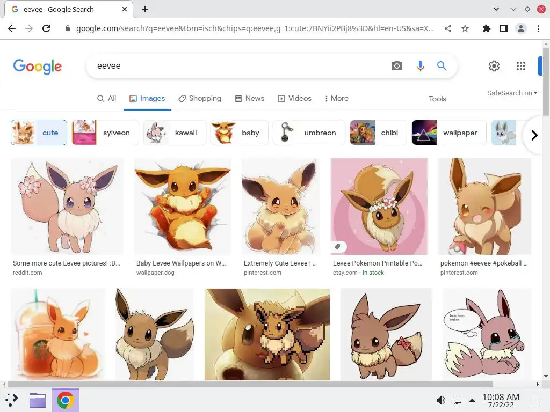The height and width of the screenshot is (412, 550).
Task: Open the crying Eevee image
Action: pos(487,334)
